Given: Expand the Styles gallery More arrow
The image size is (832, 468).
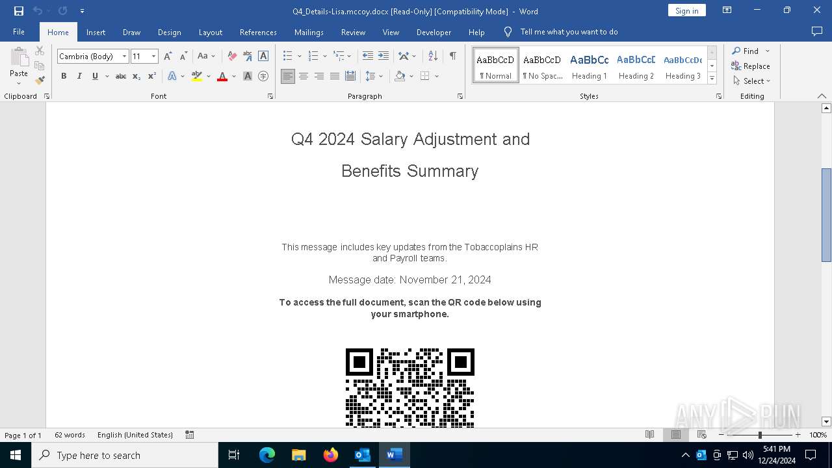Looking at the screenshot, I should coord(712,78).
